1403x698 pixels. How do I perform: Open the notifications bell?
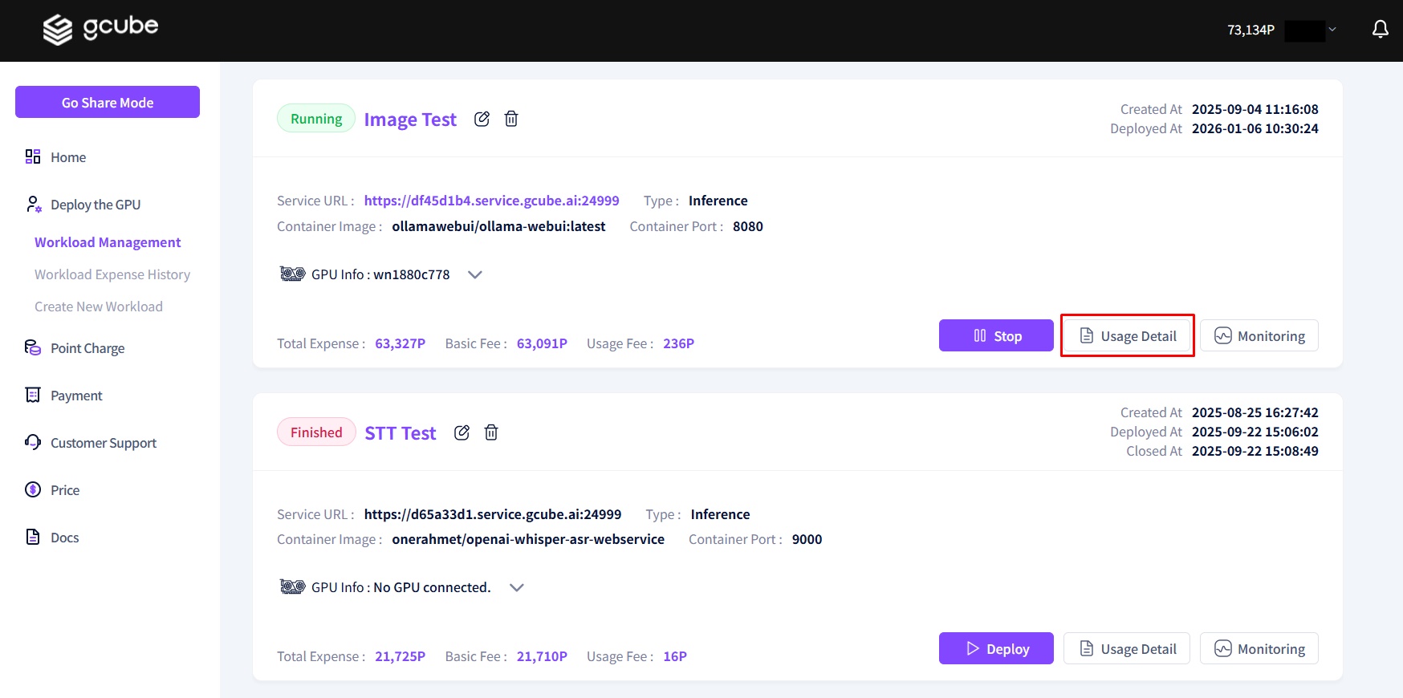[x=1380, y=30]
